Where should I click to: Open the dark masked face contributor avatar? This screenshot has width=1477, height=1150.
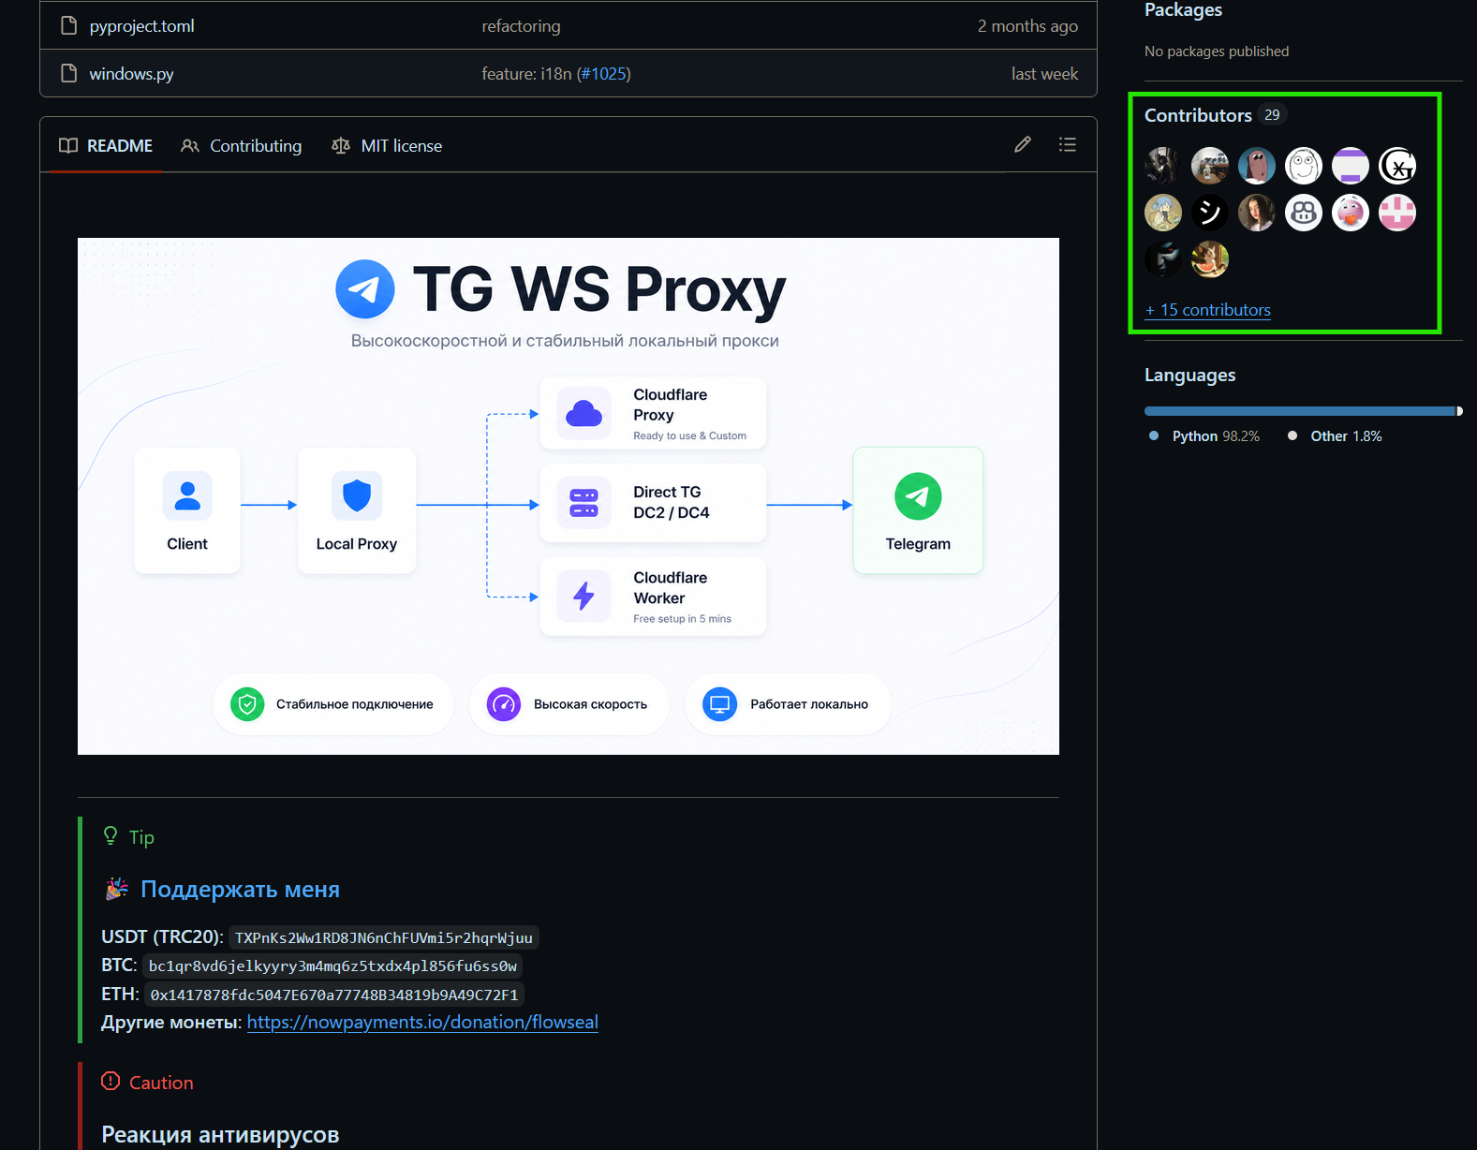[1163, 259]
